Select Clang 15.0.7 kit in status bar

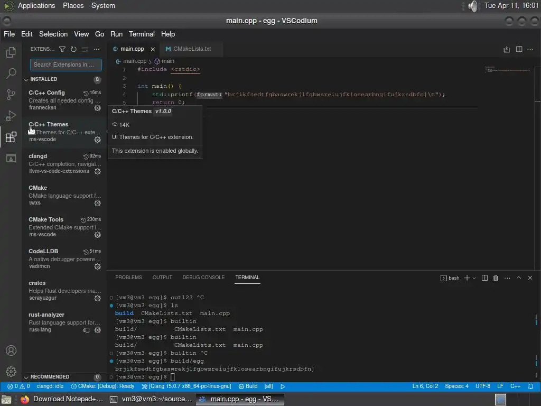(x=186, y=386)
